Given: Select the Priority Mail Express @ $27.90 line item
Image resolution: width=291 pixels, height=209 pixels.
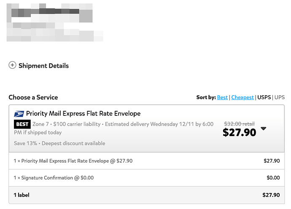Looking at the screenshot, I should coord(73,161).
